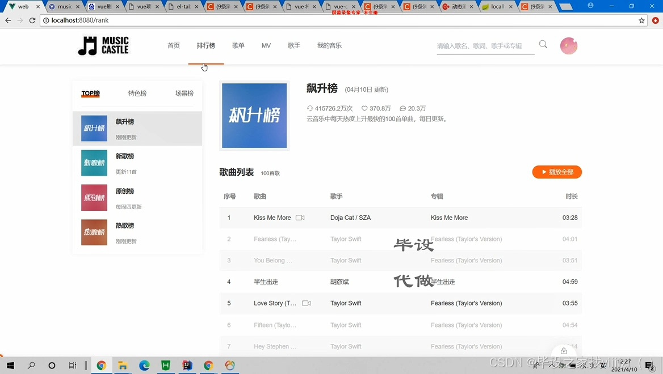The width and height of the screenshot is (663, 374).
Task: Click the Music Castle logo
Action: (103, 45)
